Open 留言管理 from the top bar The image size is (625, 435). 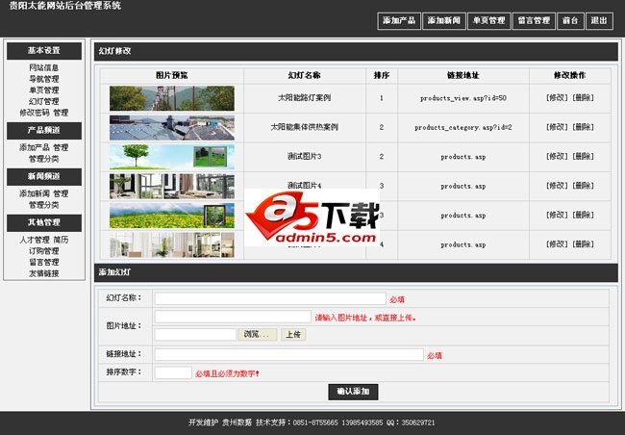[x=534, y=21]
